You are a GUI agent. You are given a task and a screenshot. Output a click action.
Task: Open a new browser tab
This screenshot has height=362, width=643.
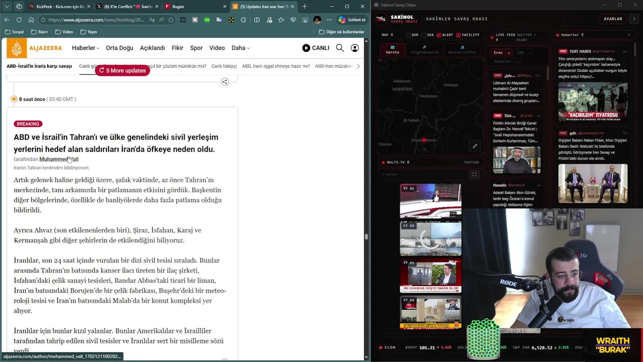pos(304,7)
